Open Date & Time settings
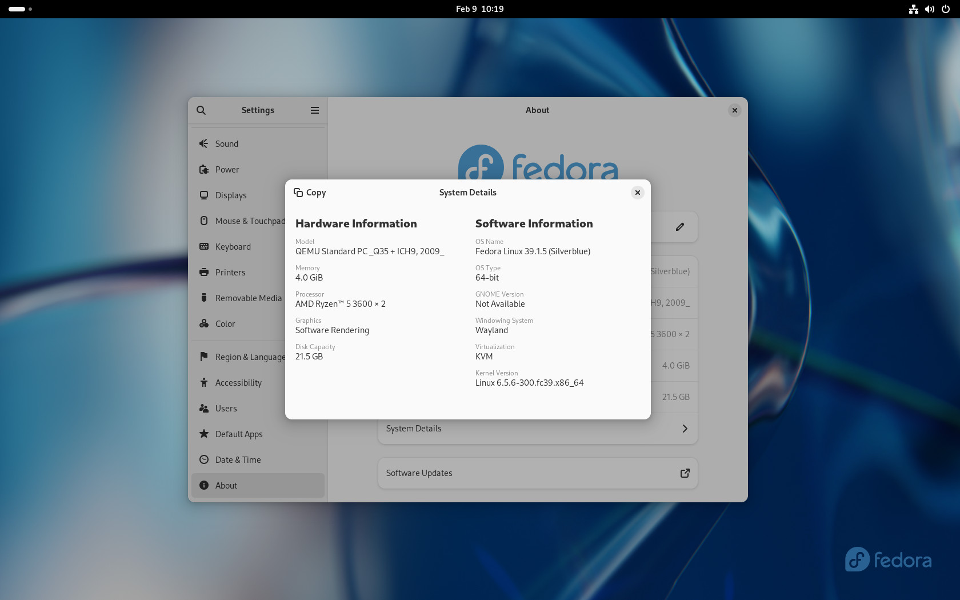Image resolution: width=960 pixels, height=600 pixels. [x=258, y=460]
